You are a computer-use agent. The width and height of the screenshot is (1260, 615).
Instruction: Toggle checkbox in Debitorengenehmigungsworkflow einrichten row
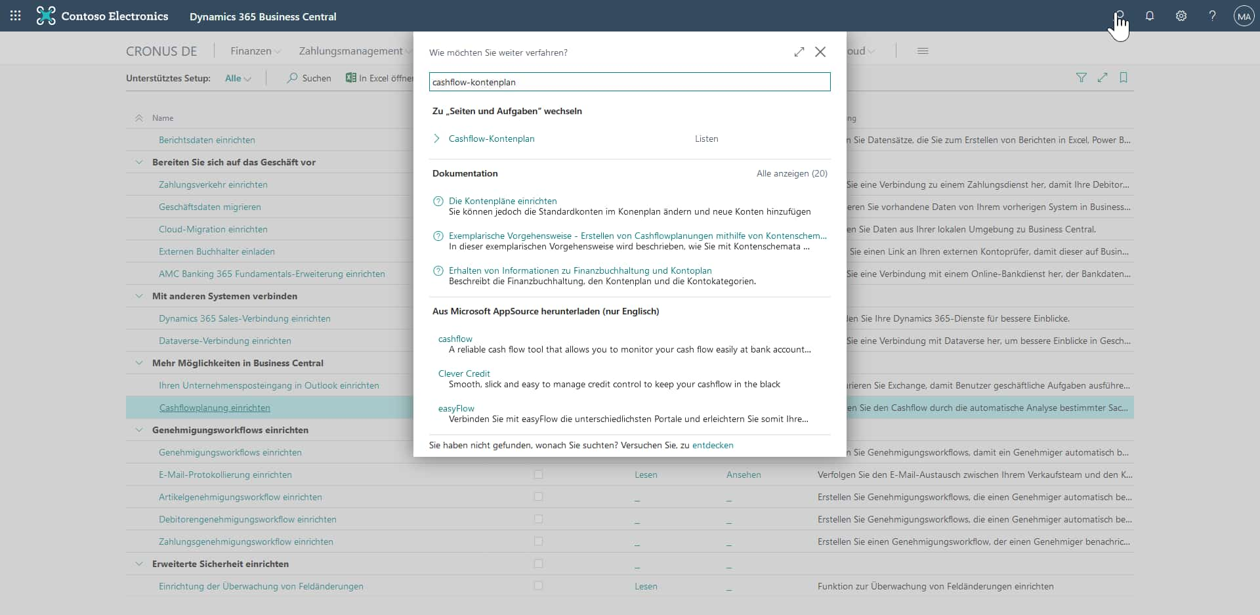coord(538,519)
